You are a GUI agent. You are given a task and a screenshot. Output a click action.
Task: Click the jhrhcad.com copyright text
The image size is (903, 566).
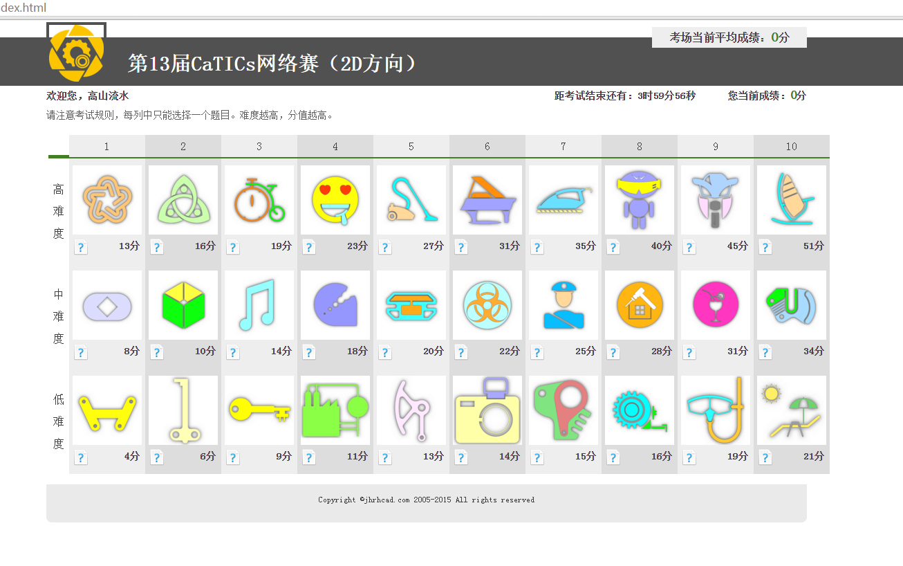[x=426, y=500]
